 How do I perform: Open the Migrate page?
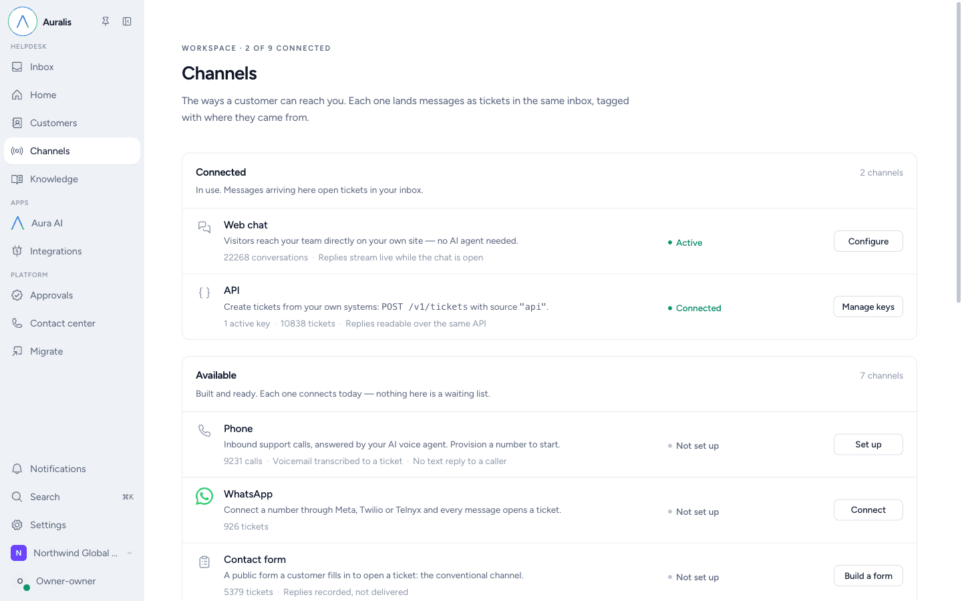[72, 351]
